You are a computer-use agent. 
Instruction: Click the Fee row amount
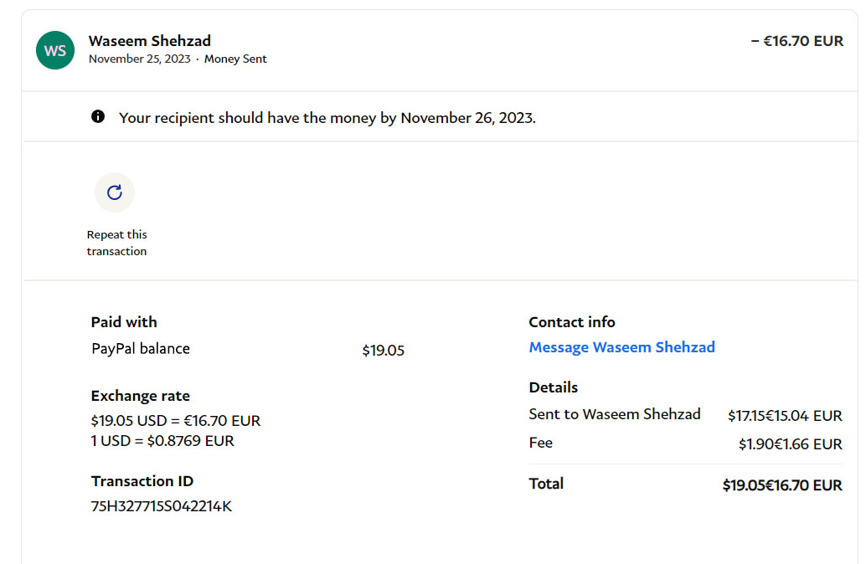click(791, 444)
